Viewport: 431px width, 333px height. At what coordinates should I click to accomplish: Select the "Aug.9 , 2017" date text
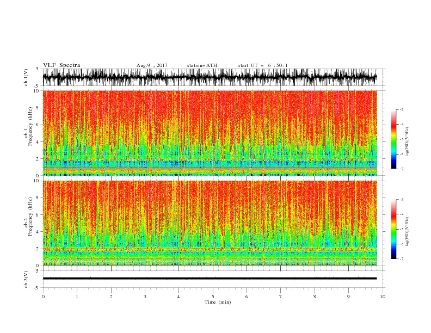(152, 65)
